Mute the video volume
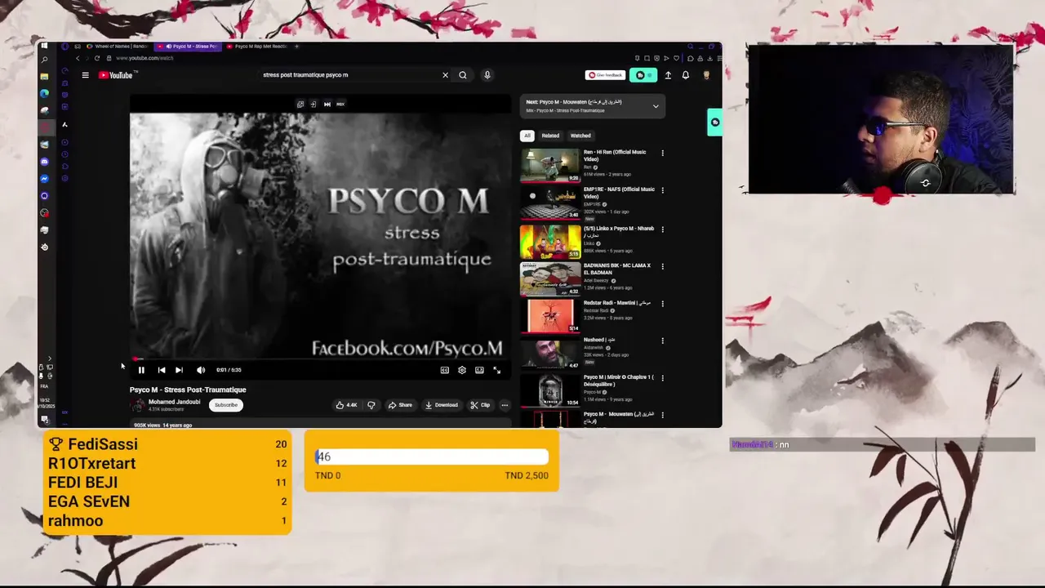The height and width of the screenshot is (588, 1045). tap(201, 370)
